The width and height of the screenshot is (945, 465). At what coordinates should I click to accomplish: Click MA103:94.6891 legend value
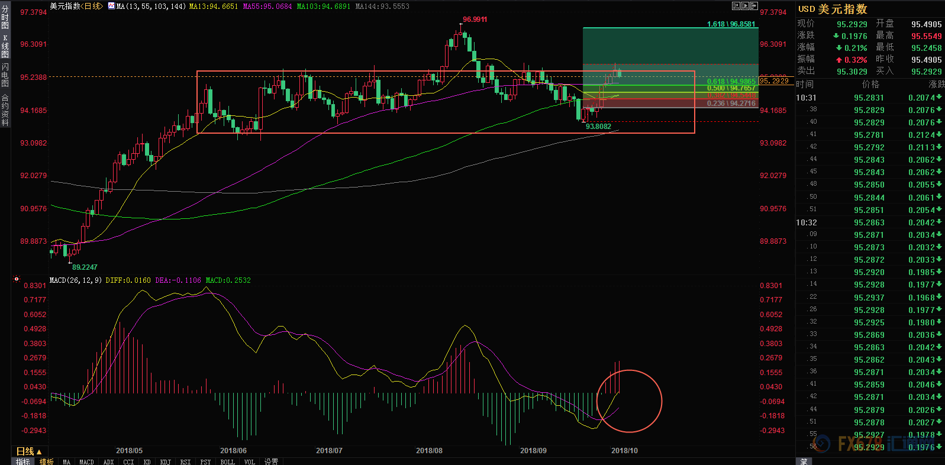[x=324, y=7]
